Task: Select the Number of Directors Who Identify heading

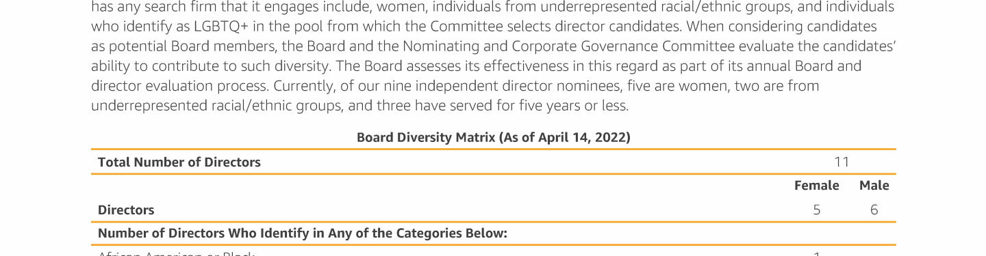Action: (x=303, y=233)
